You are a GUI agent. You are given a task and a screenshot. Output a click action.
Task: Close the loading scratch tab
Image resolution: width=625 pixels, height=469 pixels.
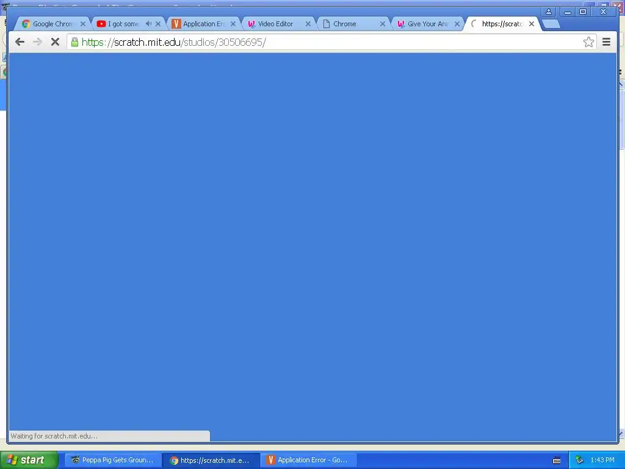[x=532, y=24]
